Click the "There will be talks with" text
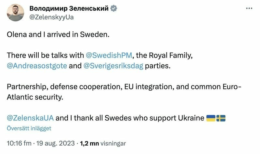Image resolution: width=260 pixels, height=154 pixels. click(45, 55)
